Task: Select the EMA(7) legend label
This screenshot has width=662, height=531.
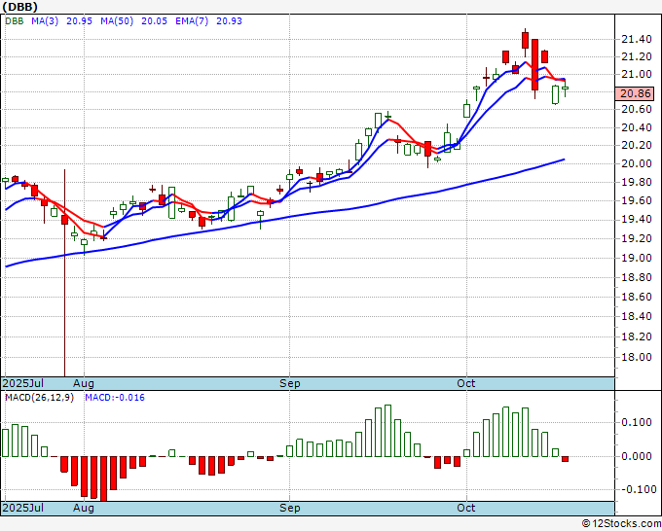Action: [192, 21]
